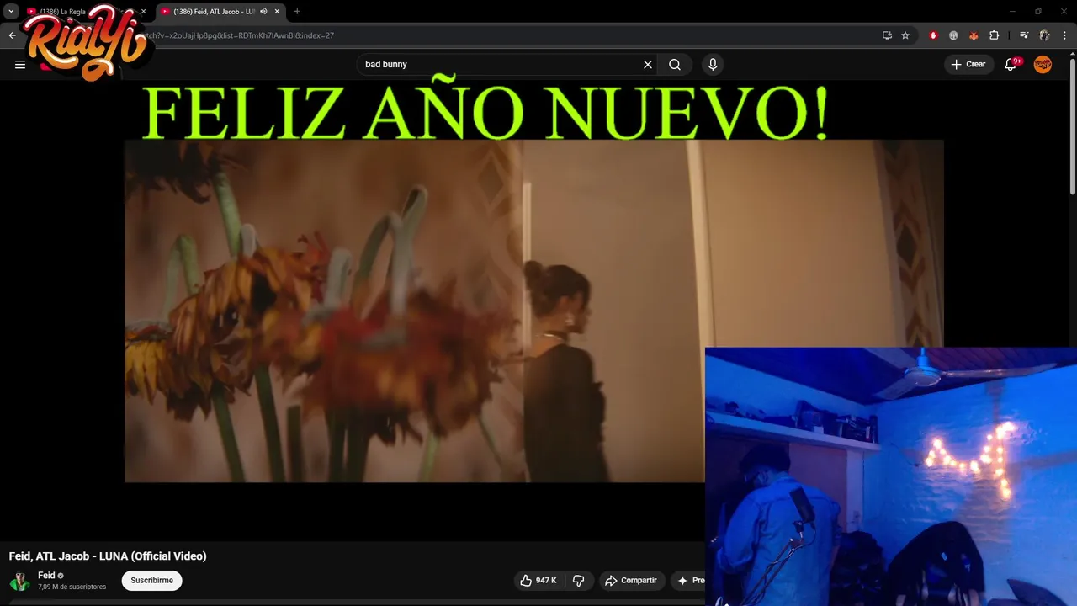Viewport: 1077px width, 606px height.
Task: Open the red hand ad-blocker extension
Action: click(x=933, y=35)
